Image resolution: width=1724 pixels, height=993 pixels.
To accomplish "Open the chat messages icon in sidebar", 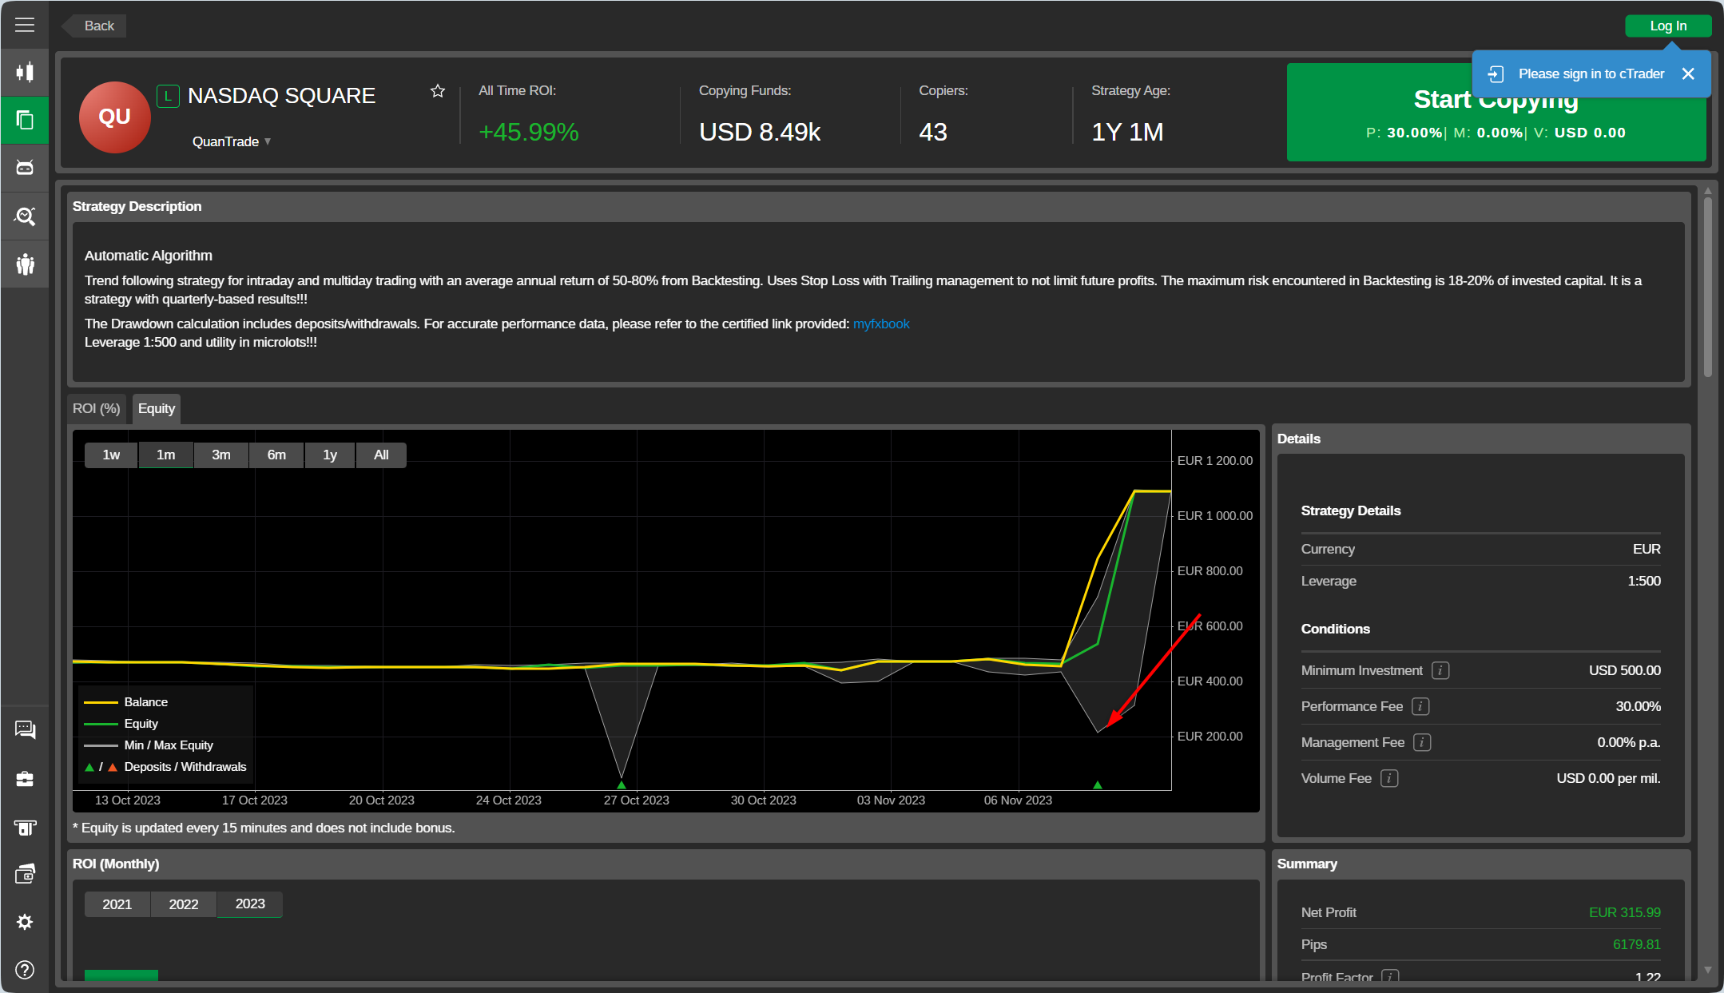I will (x=25, y=729).
